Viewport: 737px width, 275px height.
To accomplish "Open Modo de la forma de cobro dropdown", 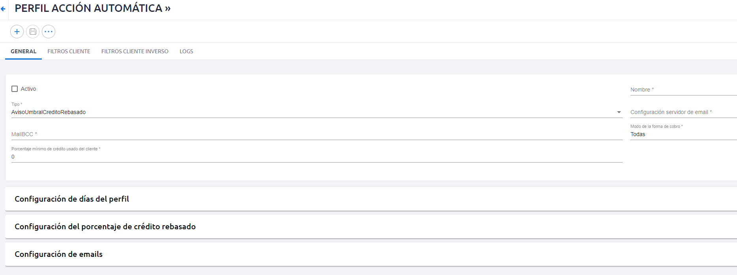I will point(683,134).
